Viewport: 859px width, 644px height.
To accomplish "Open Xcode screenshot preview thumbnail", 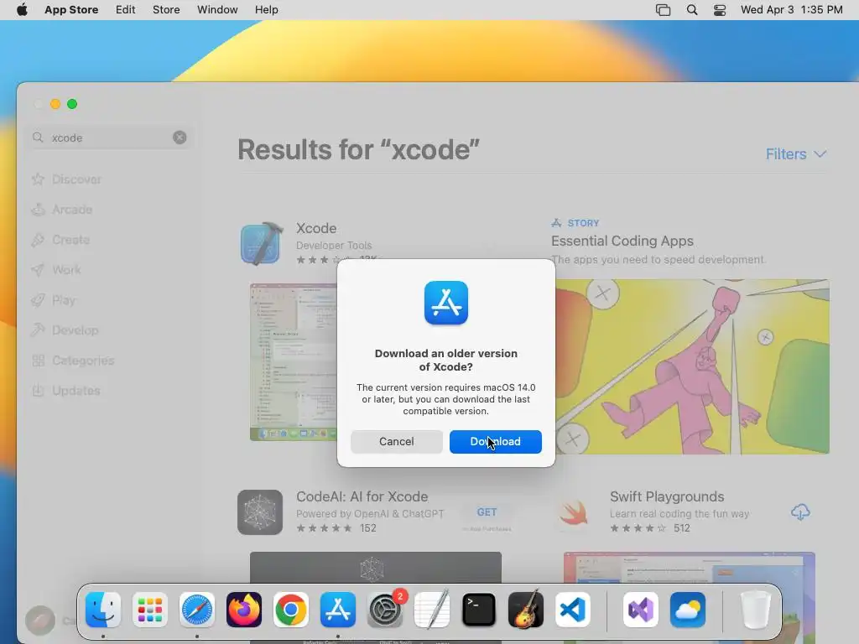I will [x=294, y=362].
